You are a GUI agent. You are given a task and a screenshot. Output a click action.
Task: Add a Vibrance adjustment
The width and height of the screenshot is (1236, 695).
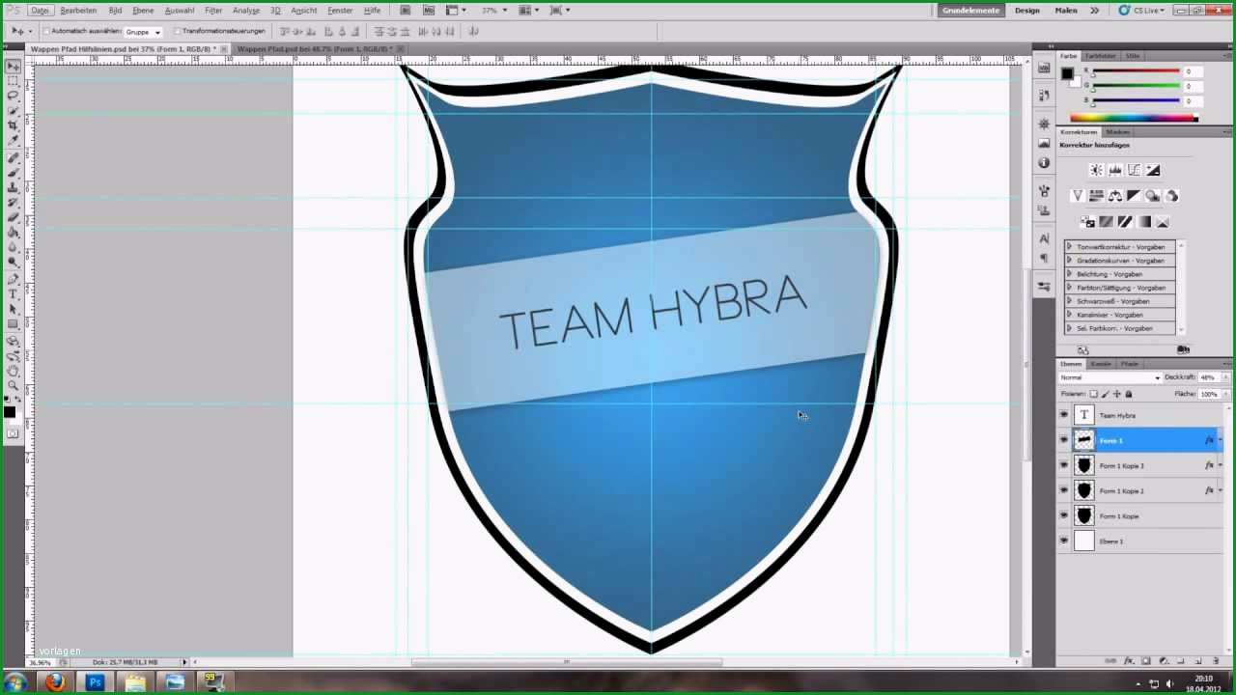pos(1078,196)
